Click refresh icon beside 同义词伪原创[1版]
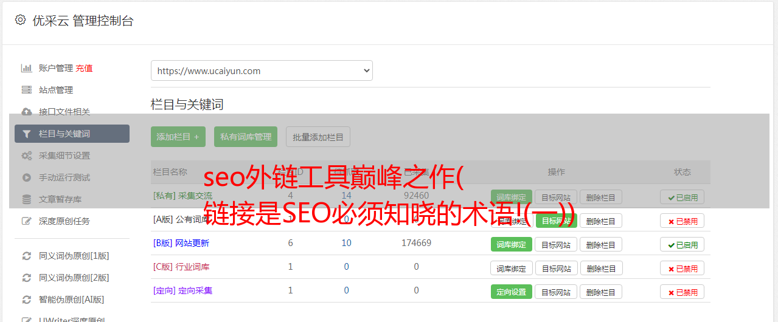 coord(26,256)
